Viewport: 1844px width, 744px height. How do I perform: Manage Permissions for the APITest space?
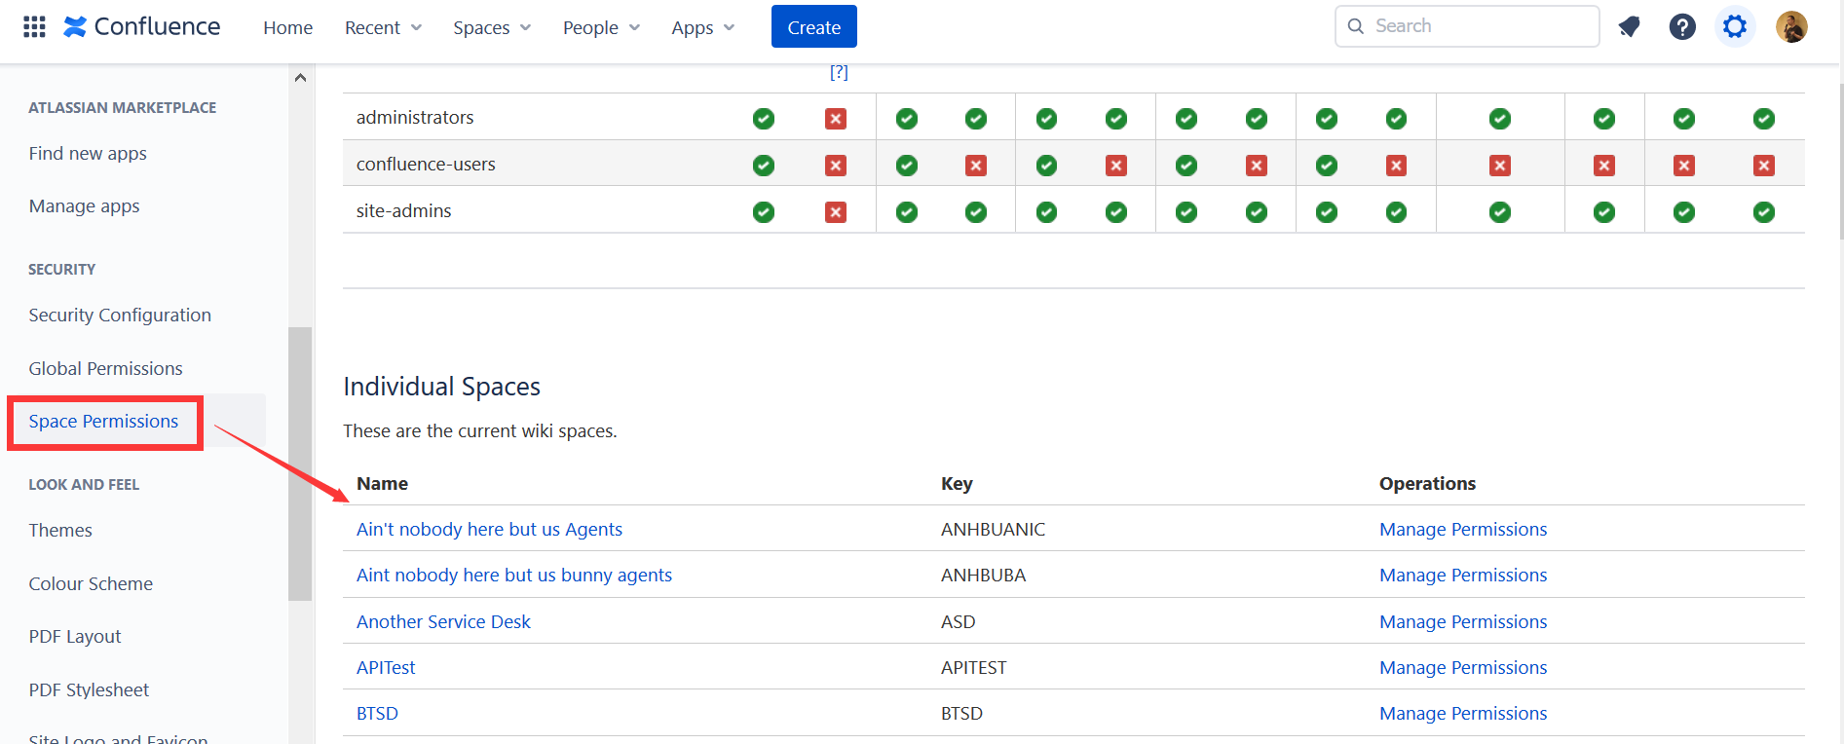point(1463,667)
